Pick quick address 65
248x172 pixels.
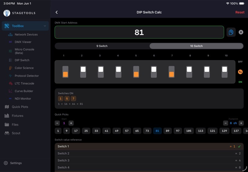137,131
